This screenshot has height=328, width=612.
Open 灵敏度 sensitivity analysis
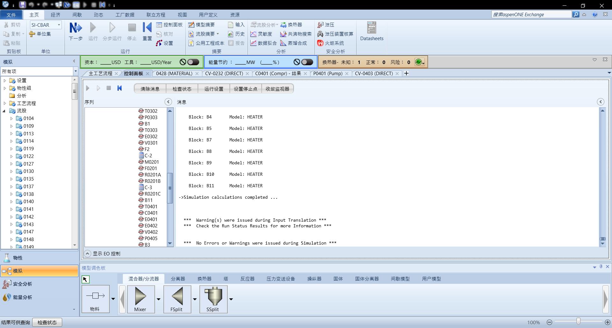pyautogui.click(x=261, y=34)
